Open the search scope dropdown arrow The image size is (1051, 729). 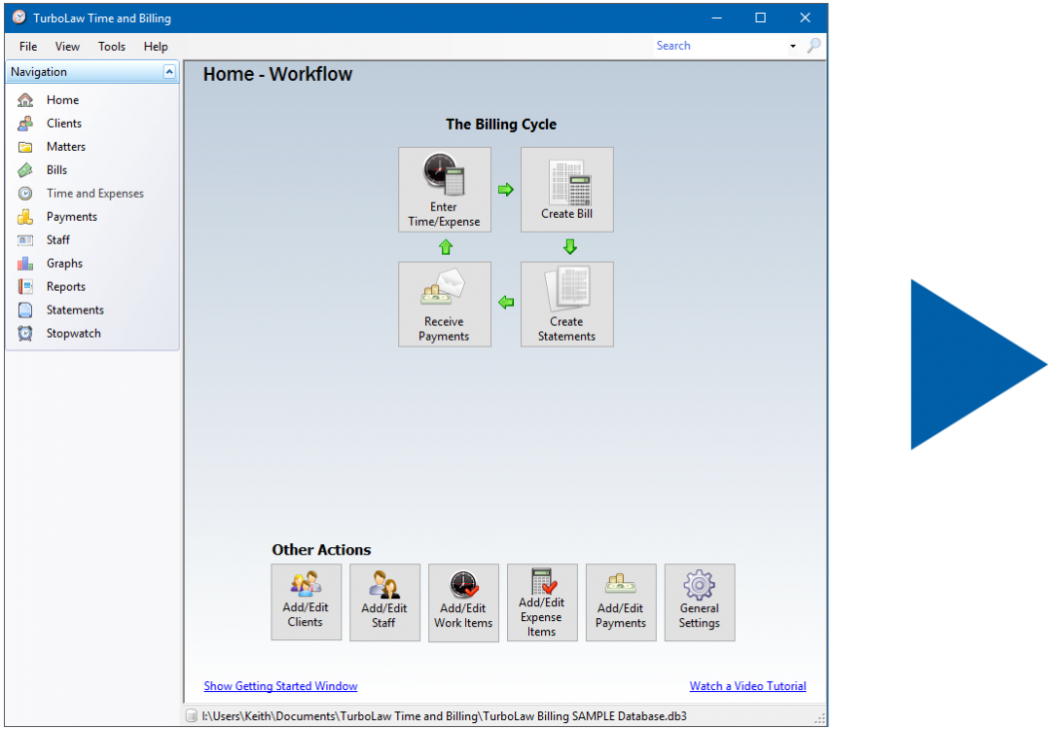pyautogui.click(x=793, y=46)
